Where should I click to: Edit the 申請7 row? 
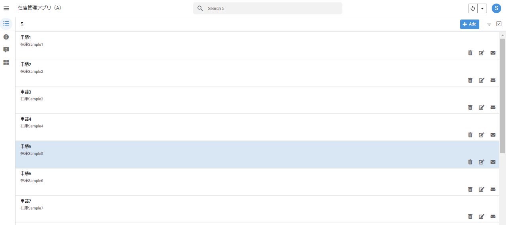(481, 217)
